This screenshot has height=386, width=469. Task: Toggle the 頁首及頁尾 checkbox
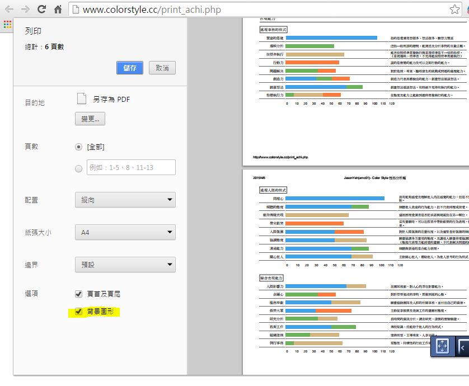pos(79,294)
